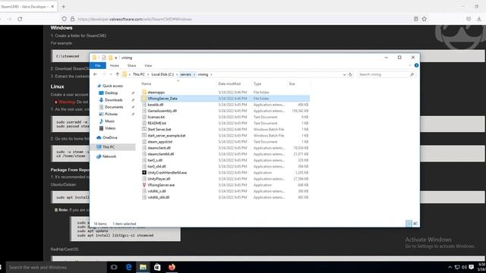Open the Share ribbon tab
Viewport: 486px width, 273px height.
coord(131,66)
